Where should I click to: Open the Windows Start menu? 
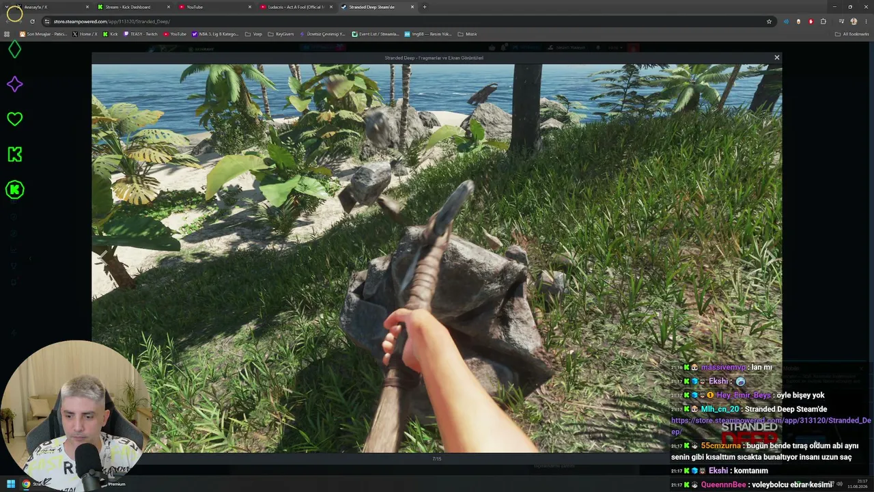[x=11, y=484]
